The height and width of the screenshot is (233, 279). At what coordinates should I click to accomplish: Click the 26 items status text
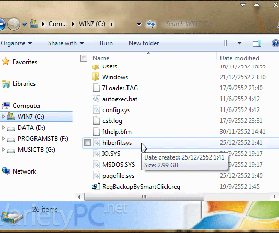(x=45, y=210)
